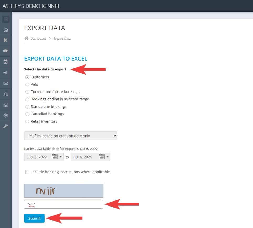Open the graduation cap training icon
Screen dimensions: 253x228
(6, 51)
